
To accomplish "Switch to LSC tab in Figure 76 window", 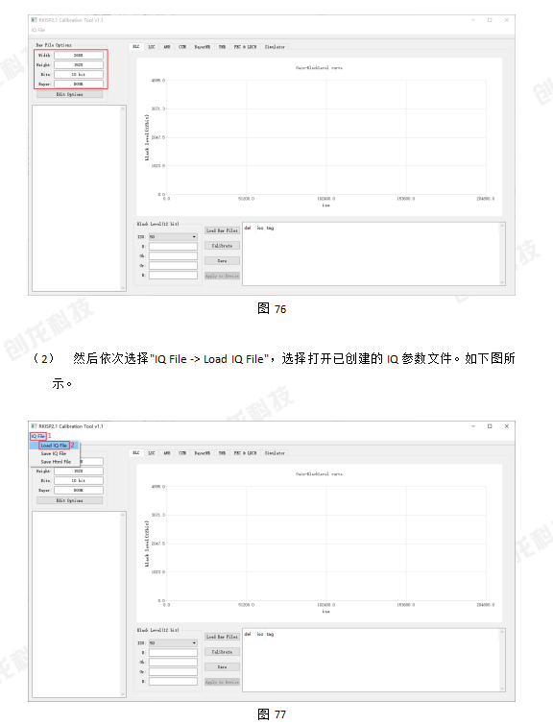I will (x=151, y=47).
